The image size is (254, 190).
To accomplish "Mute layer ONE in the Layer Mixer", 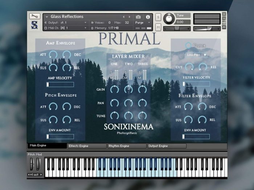I will coord(111,78).
